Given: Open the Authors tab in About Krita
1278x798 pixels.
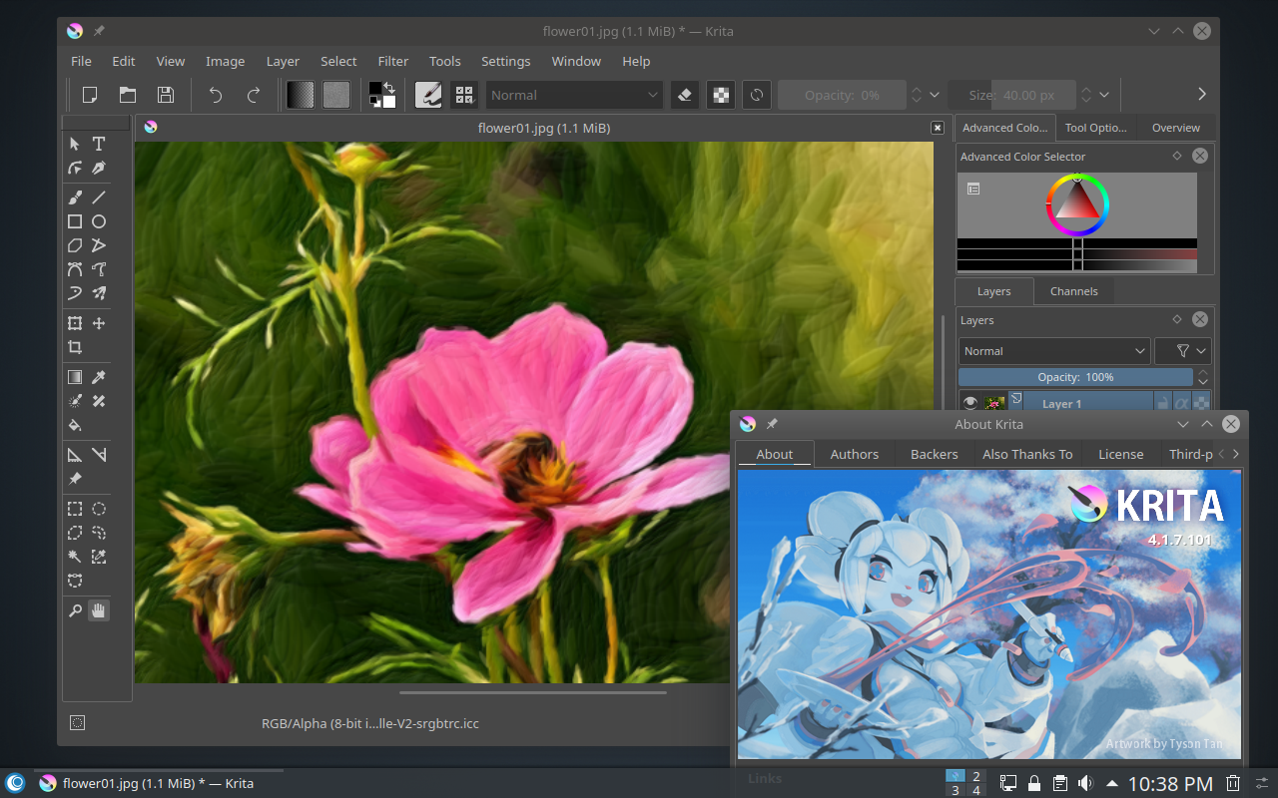Looking at the screenshot, I should (855, 454).
